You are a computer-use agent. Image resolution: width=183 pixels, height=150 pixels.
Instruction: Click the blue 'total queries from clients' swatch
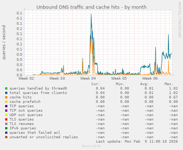tap(6, 93)
